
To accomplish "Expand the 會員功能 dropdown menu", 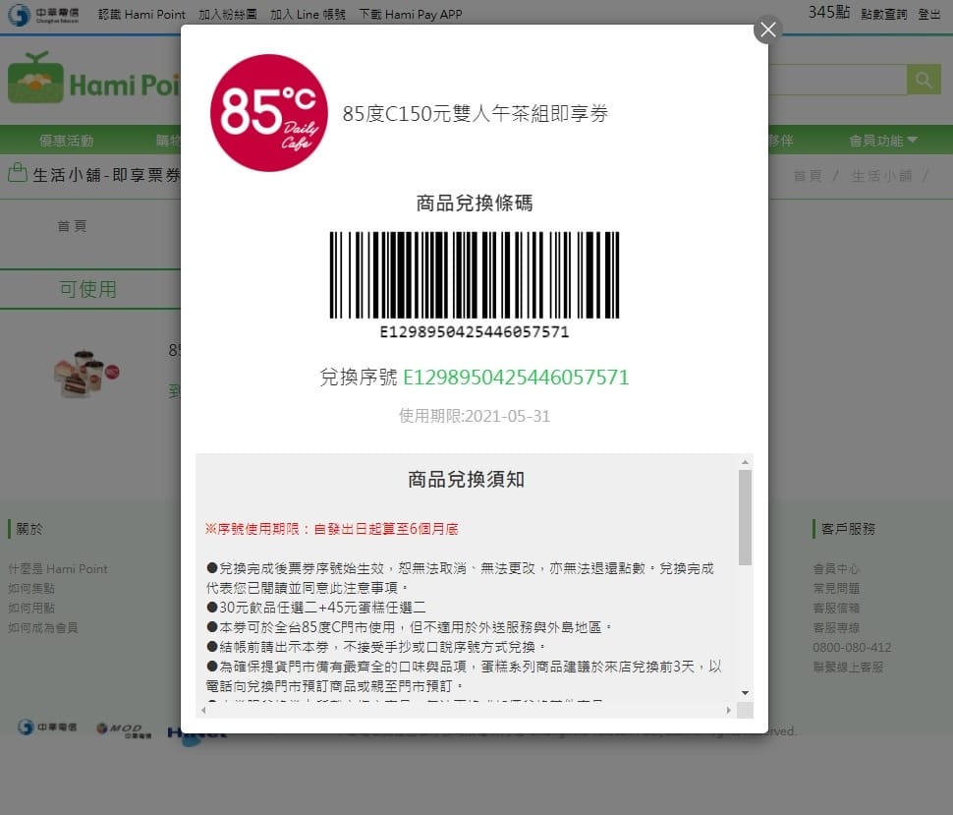I will [882, 141].
